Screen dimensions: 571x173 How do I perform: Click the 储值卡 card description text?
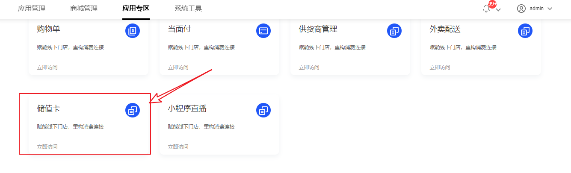point(70,127)
